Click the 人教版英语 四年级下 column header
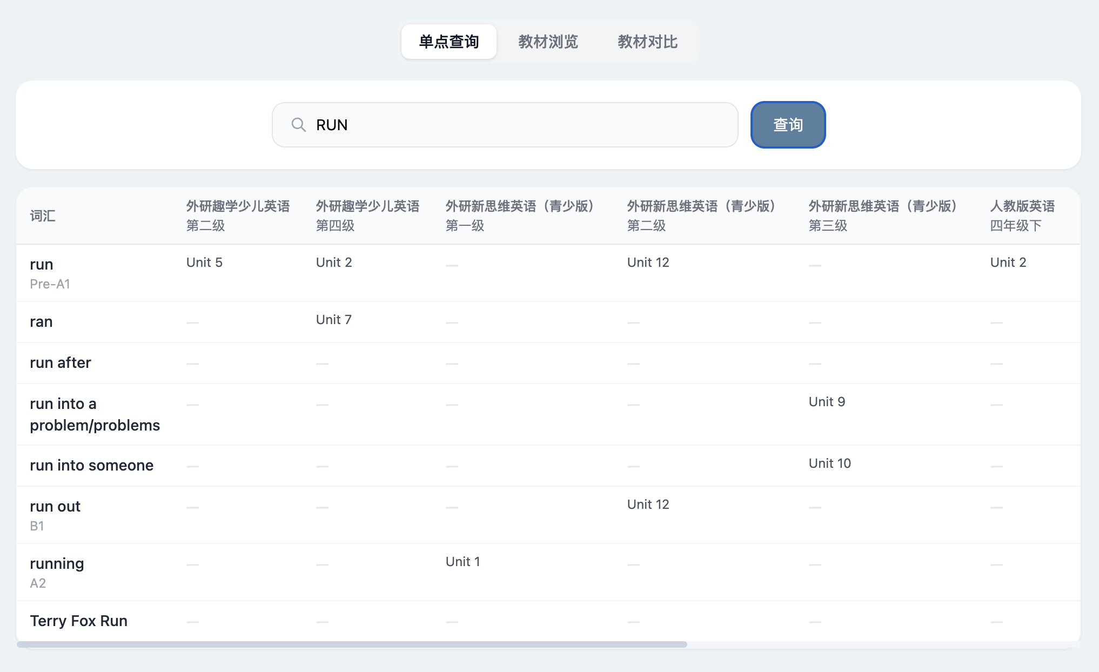Viewport: 1099px width, 672px height. 1022,216
